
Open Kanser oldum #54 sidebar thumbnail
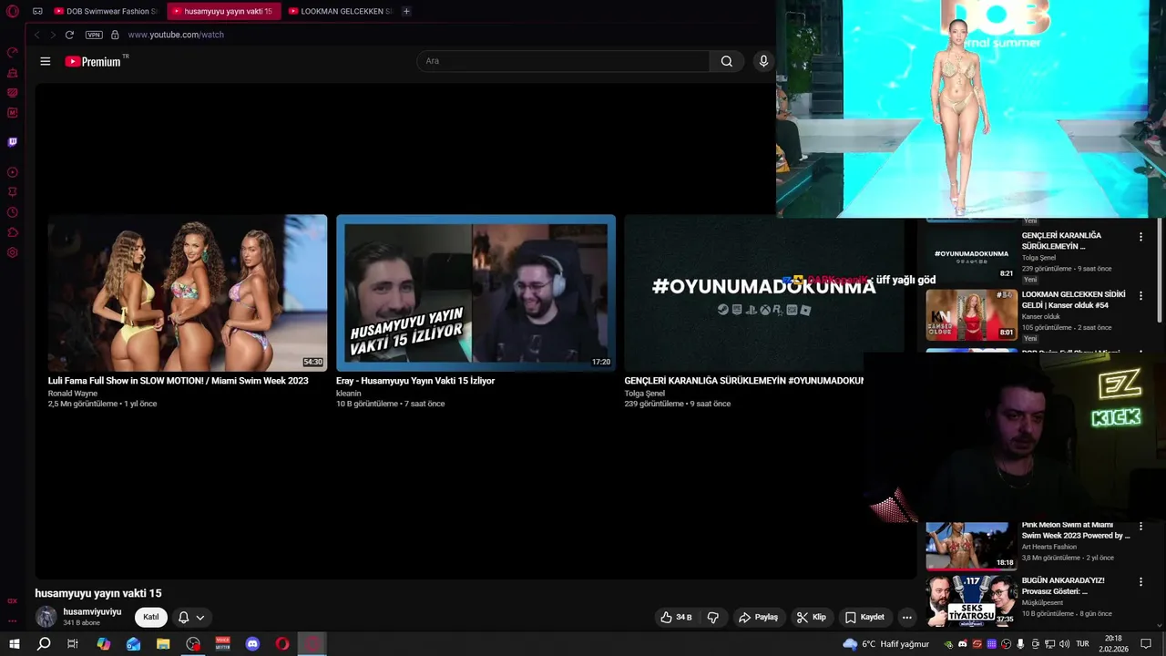point(971,314)
